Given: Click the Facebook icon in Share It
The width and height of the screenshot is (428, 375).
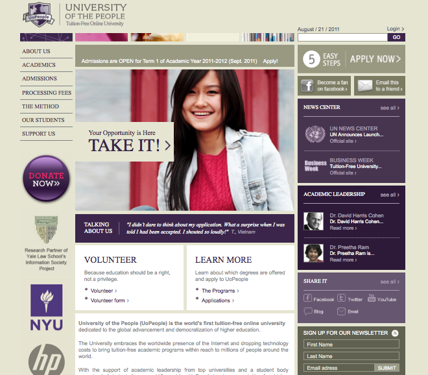Looking at the screenshot, I should click(308, 299).
